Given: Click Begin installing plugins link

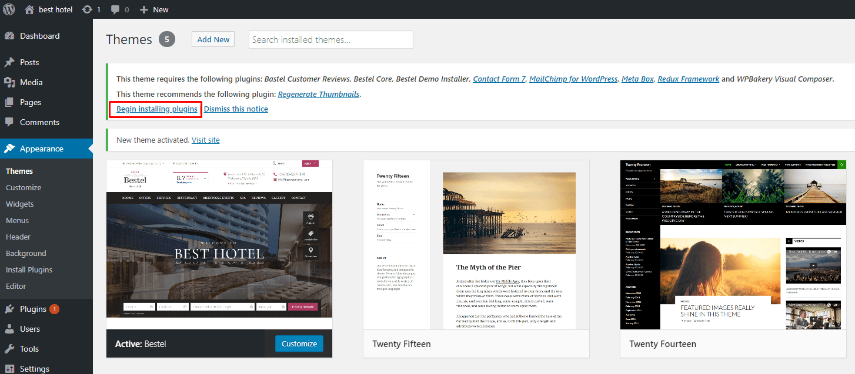Looking at the screenshot, I should pos(156,109).
